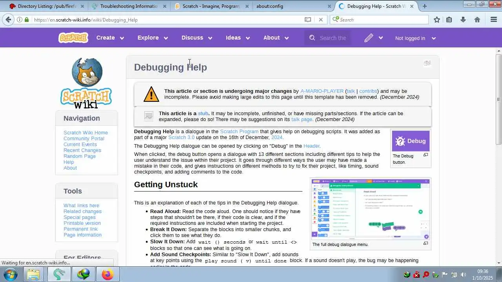Switch to the Scratch - Imagine, Program tab
The image size is (502, 282).
pos(211,6)
